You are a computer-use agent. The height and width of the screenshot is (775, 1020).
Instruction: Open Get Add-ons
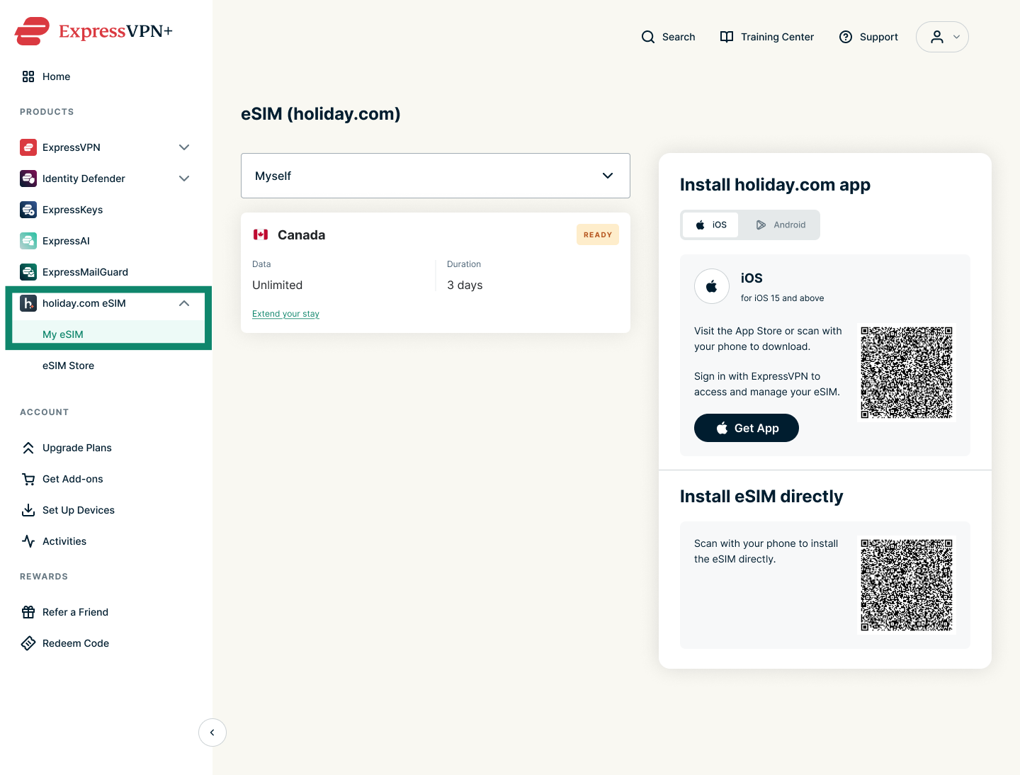coord(73,479)
